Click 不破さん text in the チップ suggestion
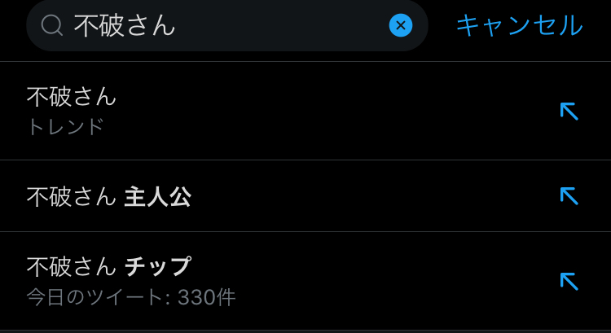The width and height of the screenshot is (611, 333). click(x=72, y=266)
